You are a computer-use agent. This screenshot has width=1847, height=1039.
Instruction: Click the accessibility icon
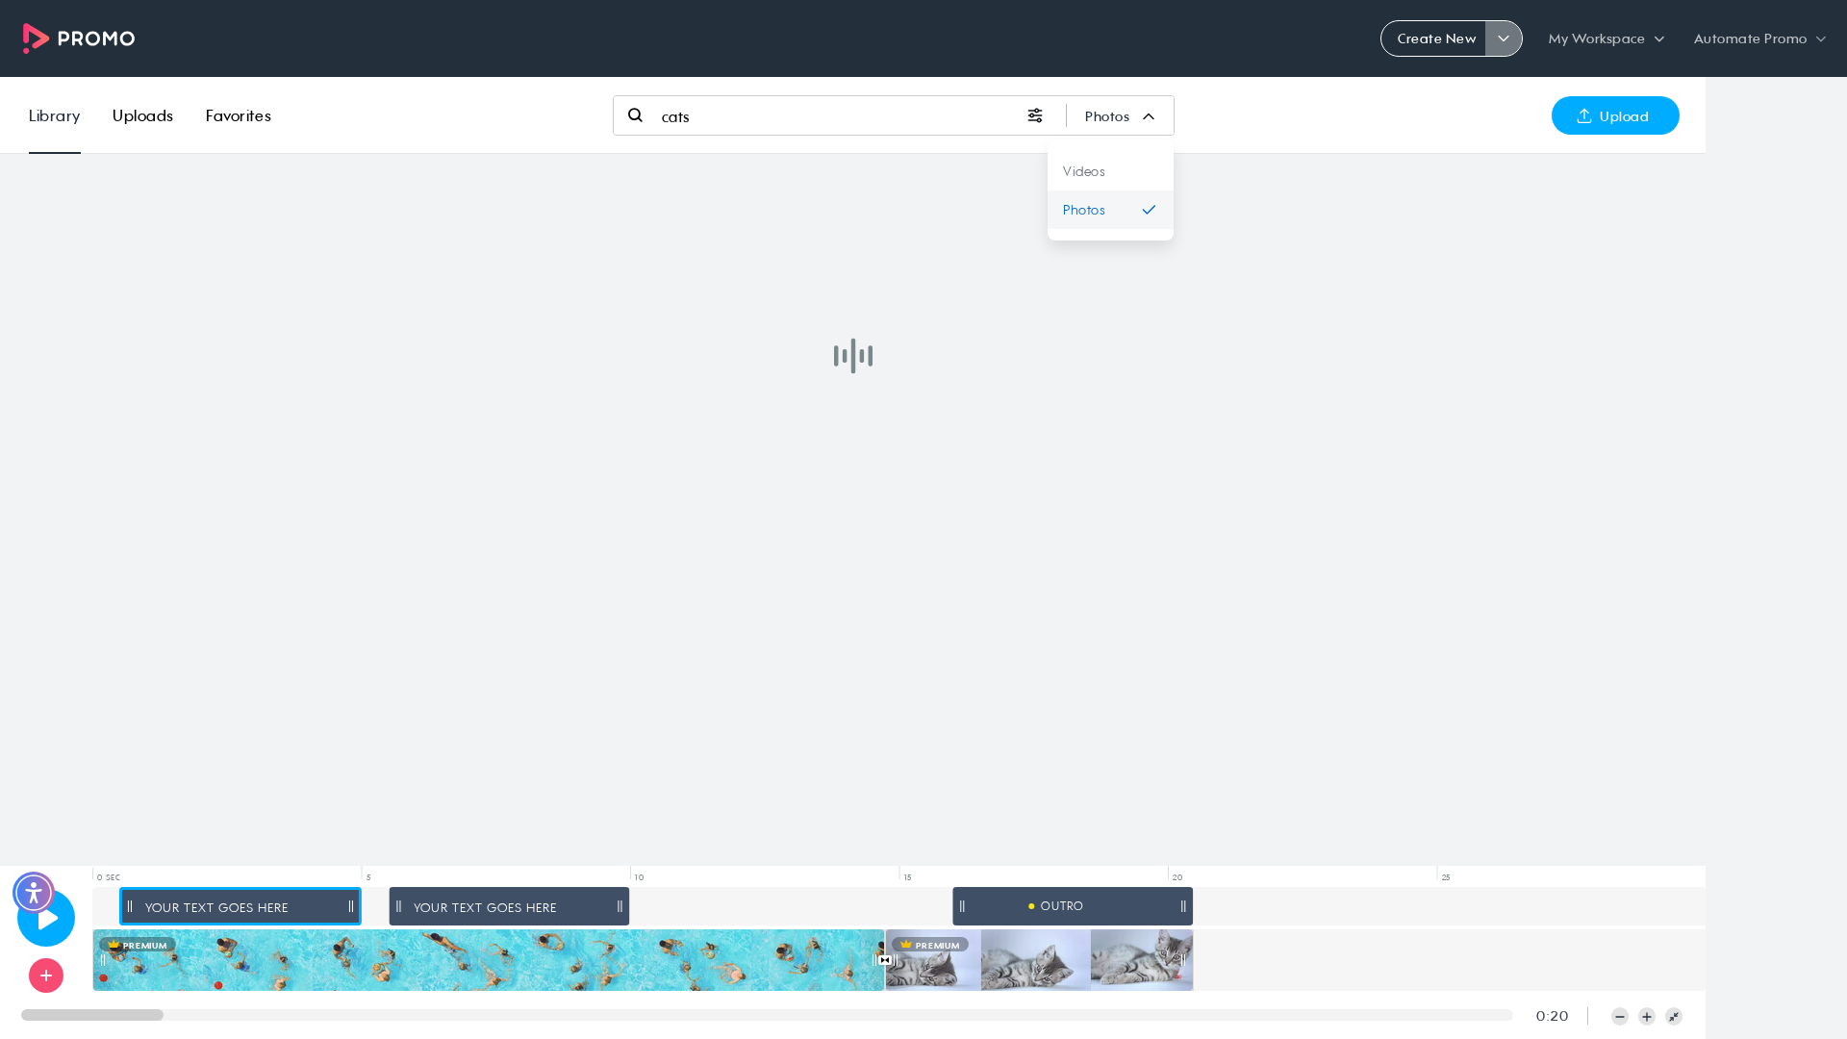(34, 893)
